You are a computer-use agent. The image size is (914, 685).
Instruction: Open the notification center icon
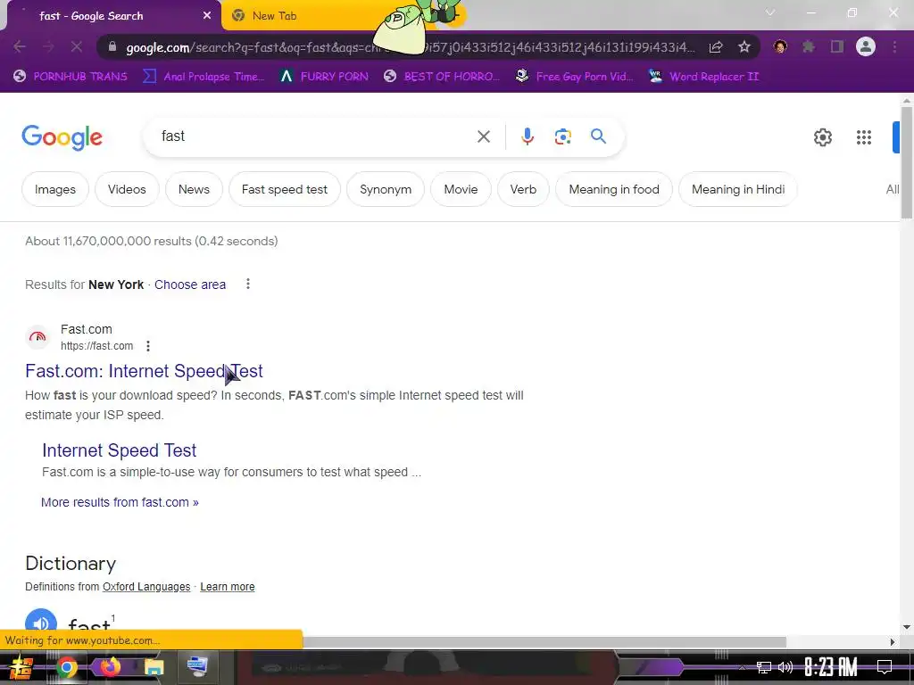(885, 667)
